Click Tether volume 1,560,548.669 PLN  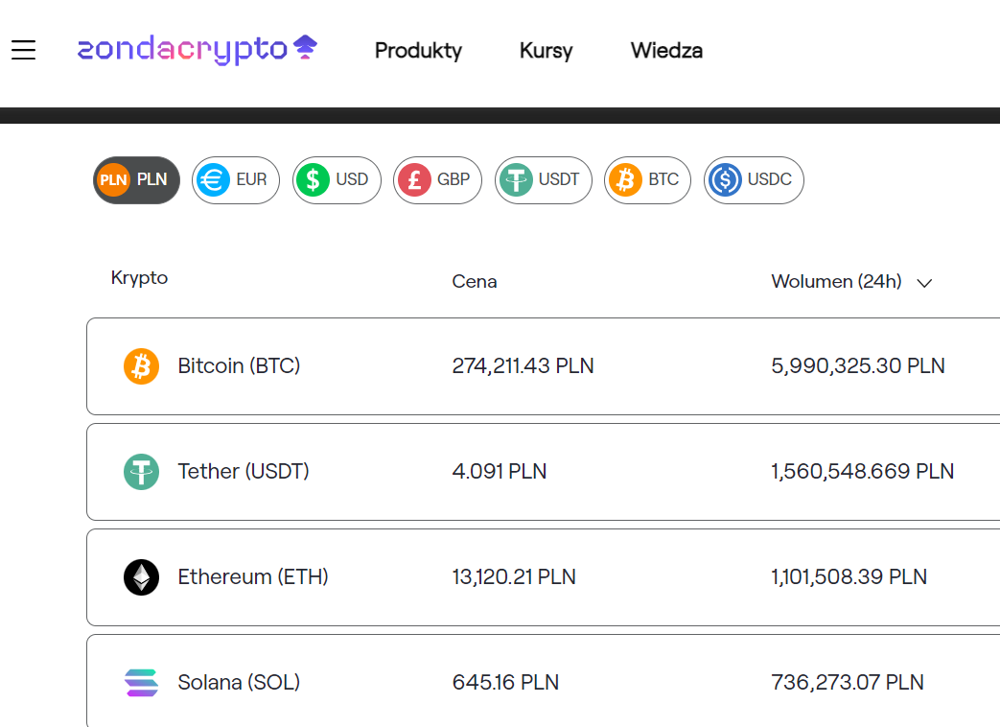(862, 471)
